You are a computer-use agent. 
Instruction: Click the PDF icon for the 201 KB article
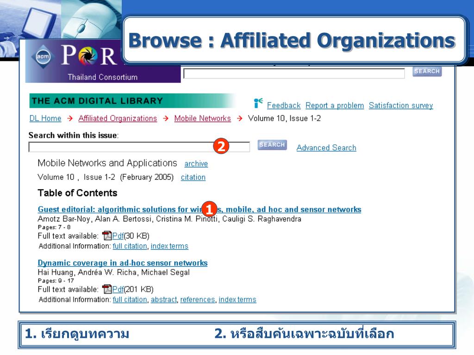point(107,289)
